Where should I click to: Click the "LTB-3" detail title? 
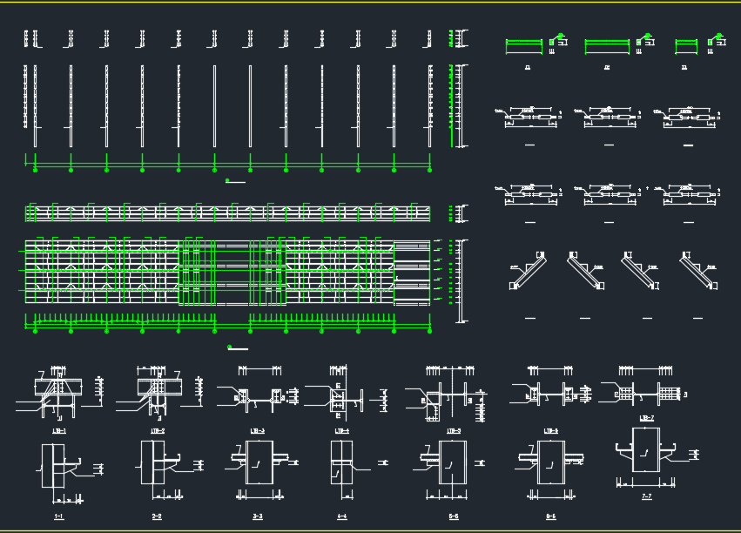(258, 431)
